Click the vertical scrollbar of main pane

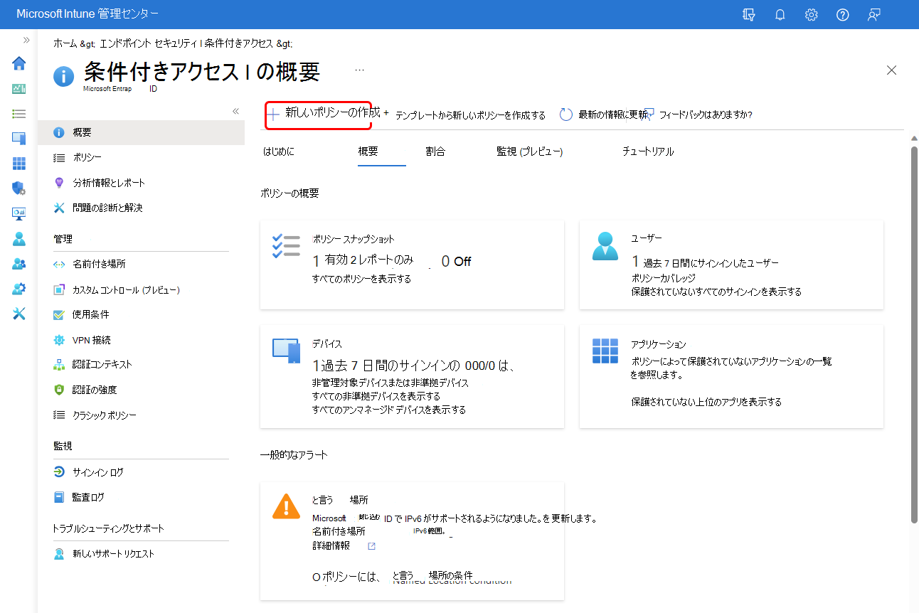(914, 334)
